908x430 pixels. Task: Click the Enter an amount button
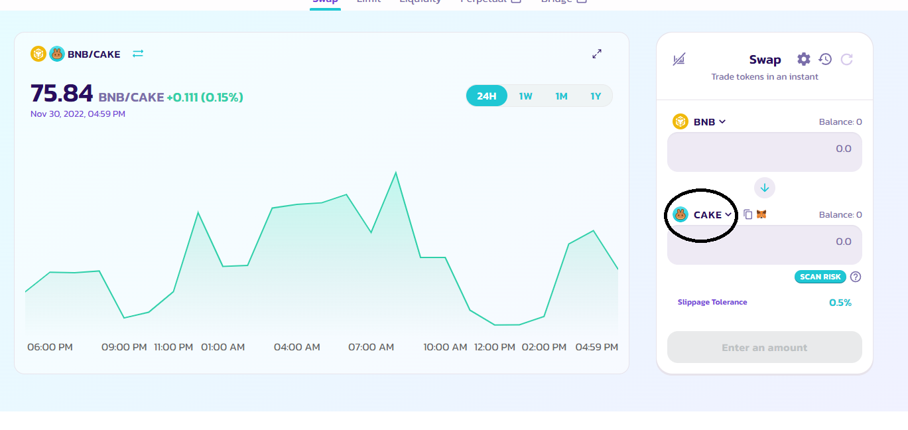(764, 347)
